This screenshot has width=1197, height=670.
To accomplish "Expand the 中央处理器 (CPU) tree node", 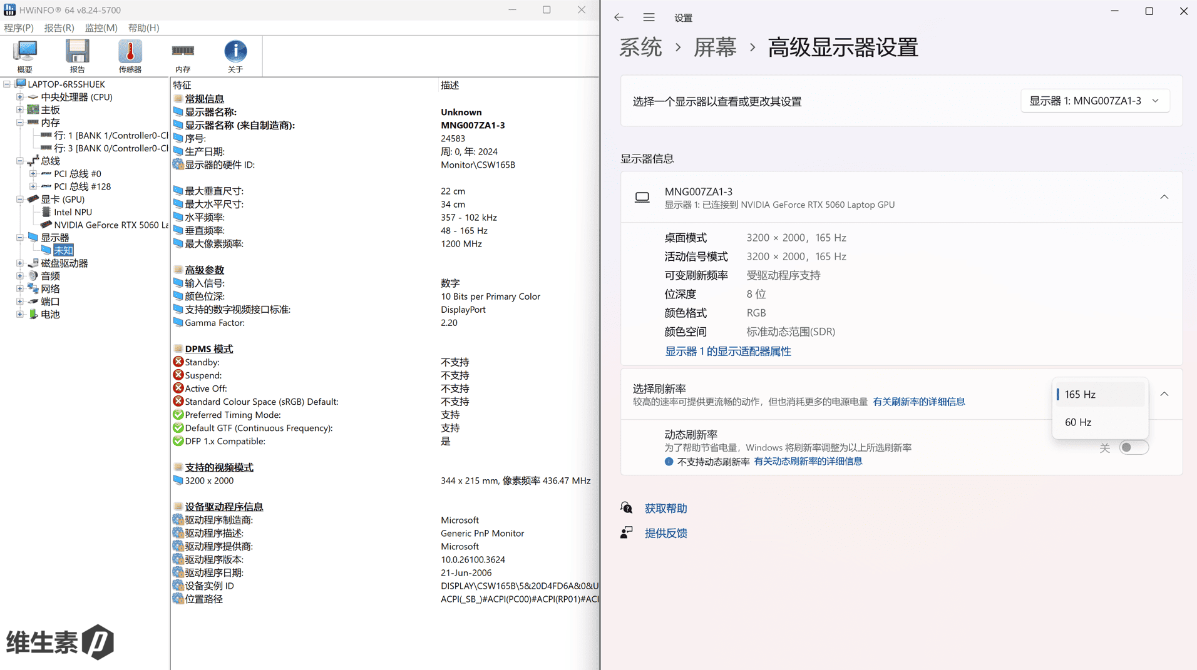I will (x=20, y=97).
